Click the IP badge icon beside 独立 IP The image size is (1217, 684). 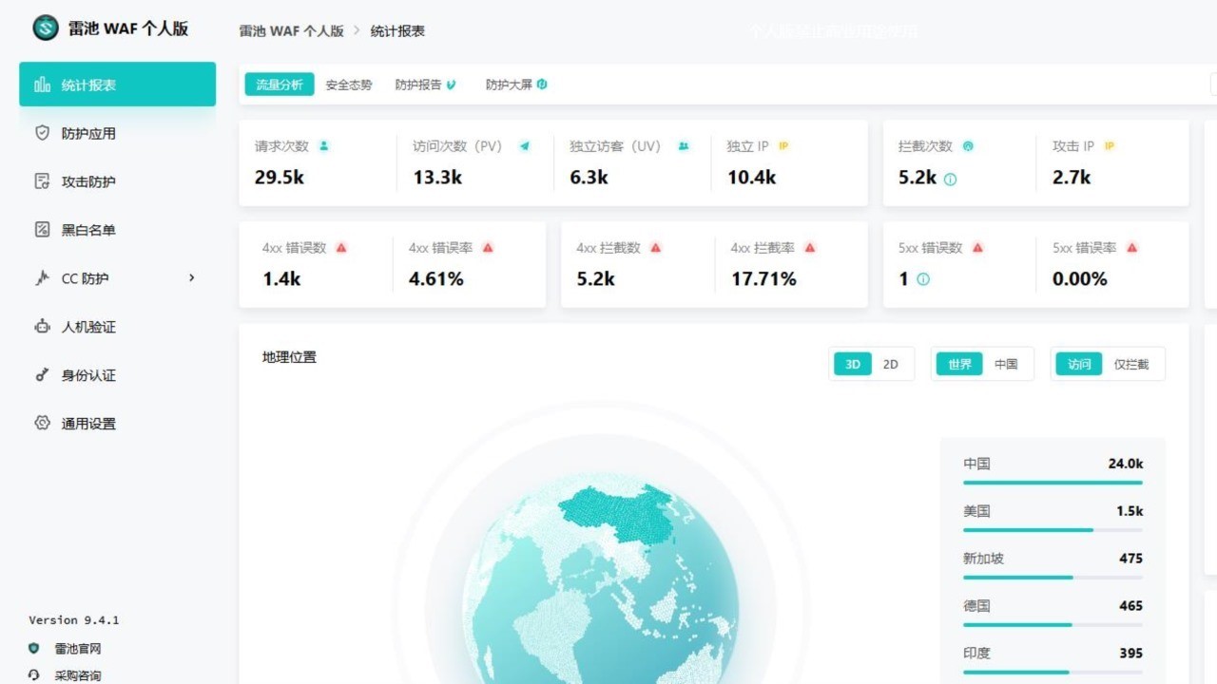pos(784,146)
